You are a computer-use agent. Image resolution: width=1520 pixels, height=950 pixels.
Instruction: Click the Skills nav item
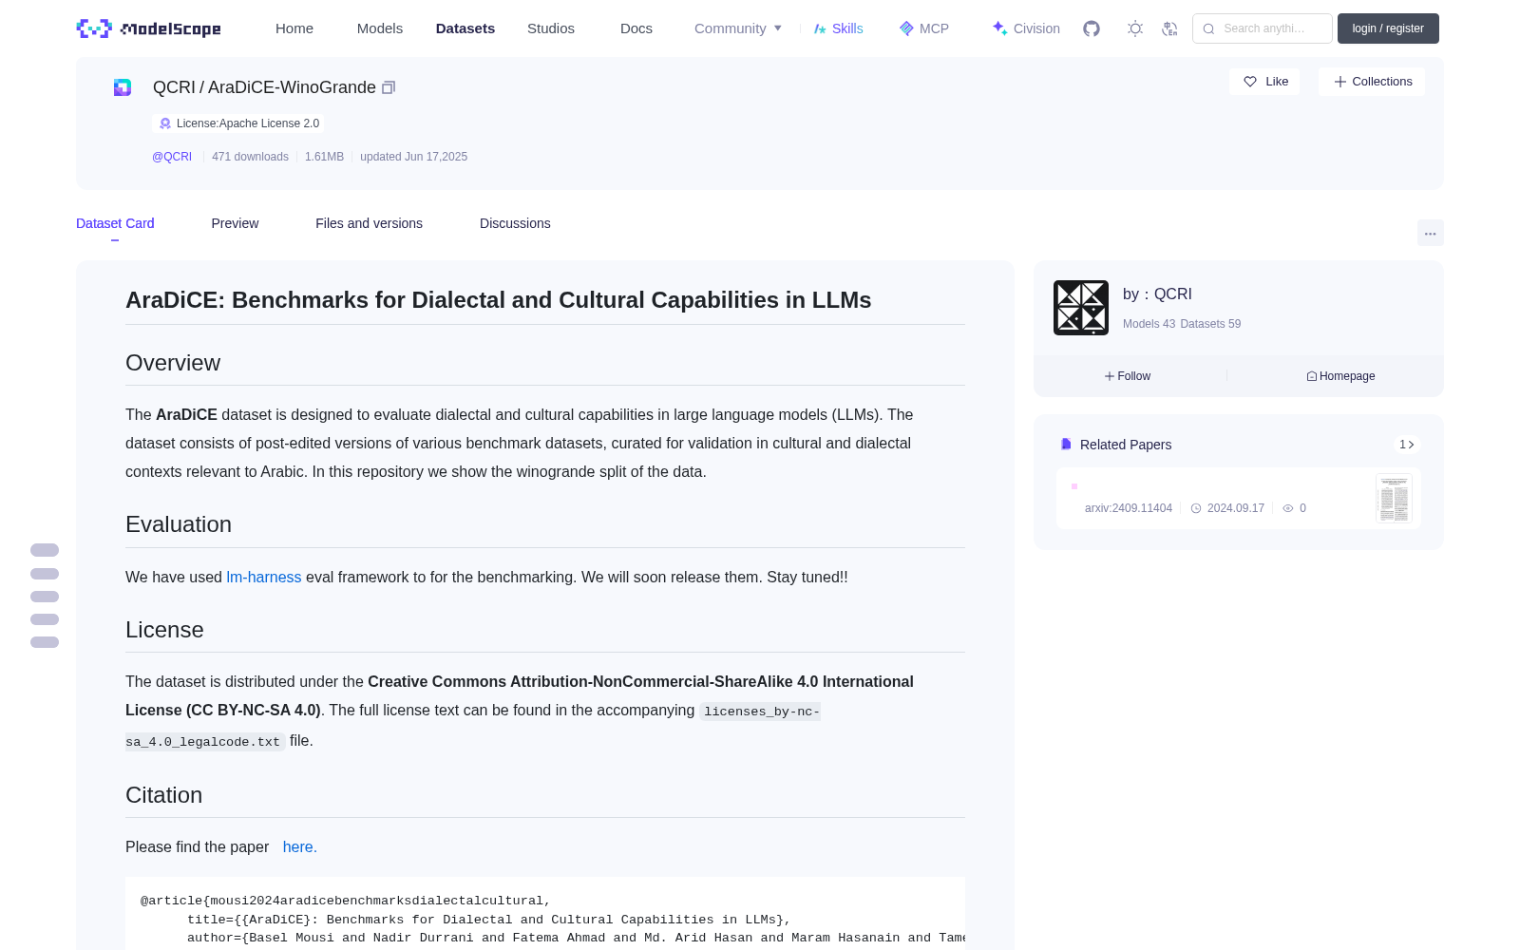[x=838, y=28]
